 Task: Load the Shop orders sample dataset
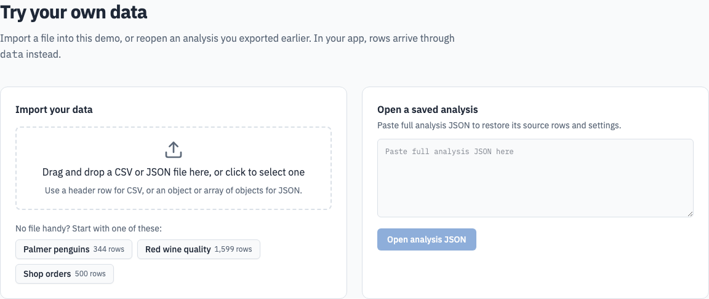point(64,274)
